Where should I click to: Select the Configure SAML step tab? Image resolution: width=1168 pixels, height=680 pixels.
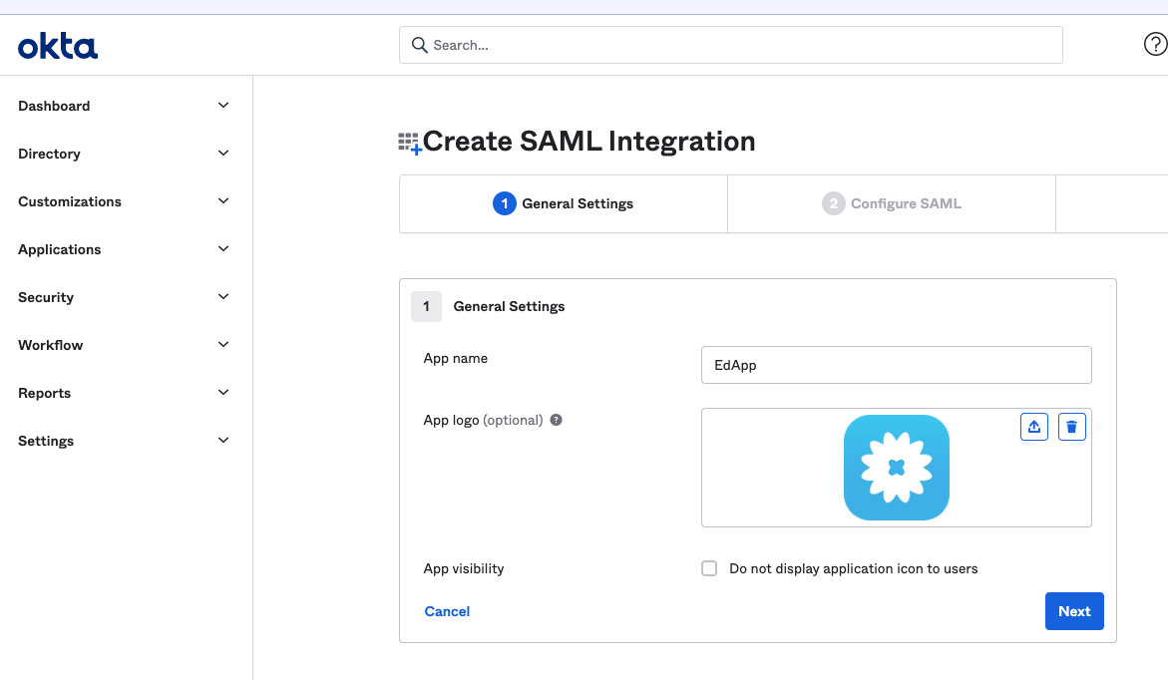coord(892,203)
